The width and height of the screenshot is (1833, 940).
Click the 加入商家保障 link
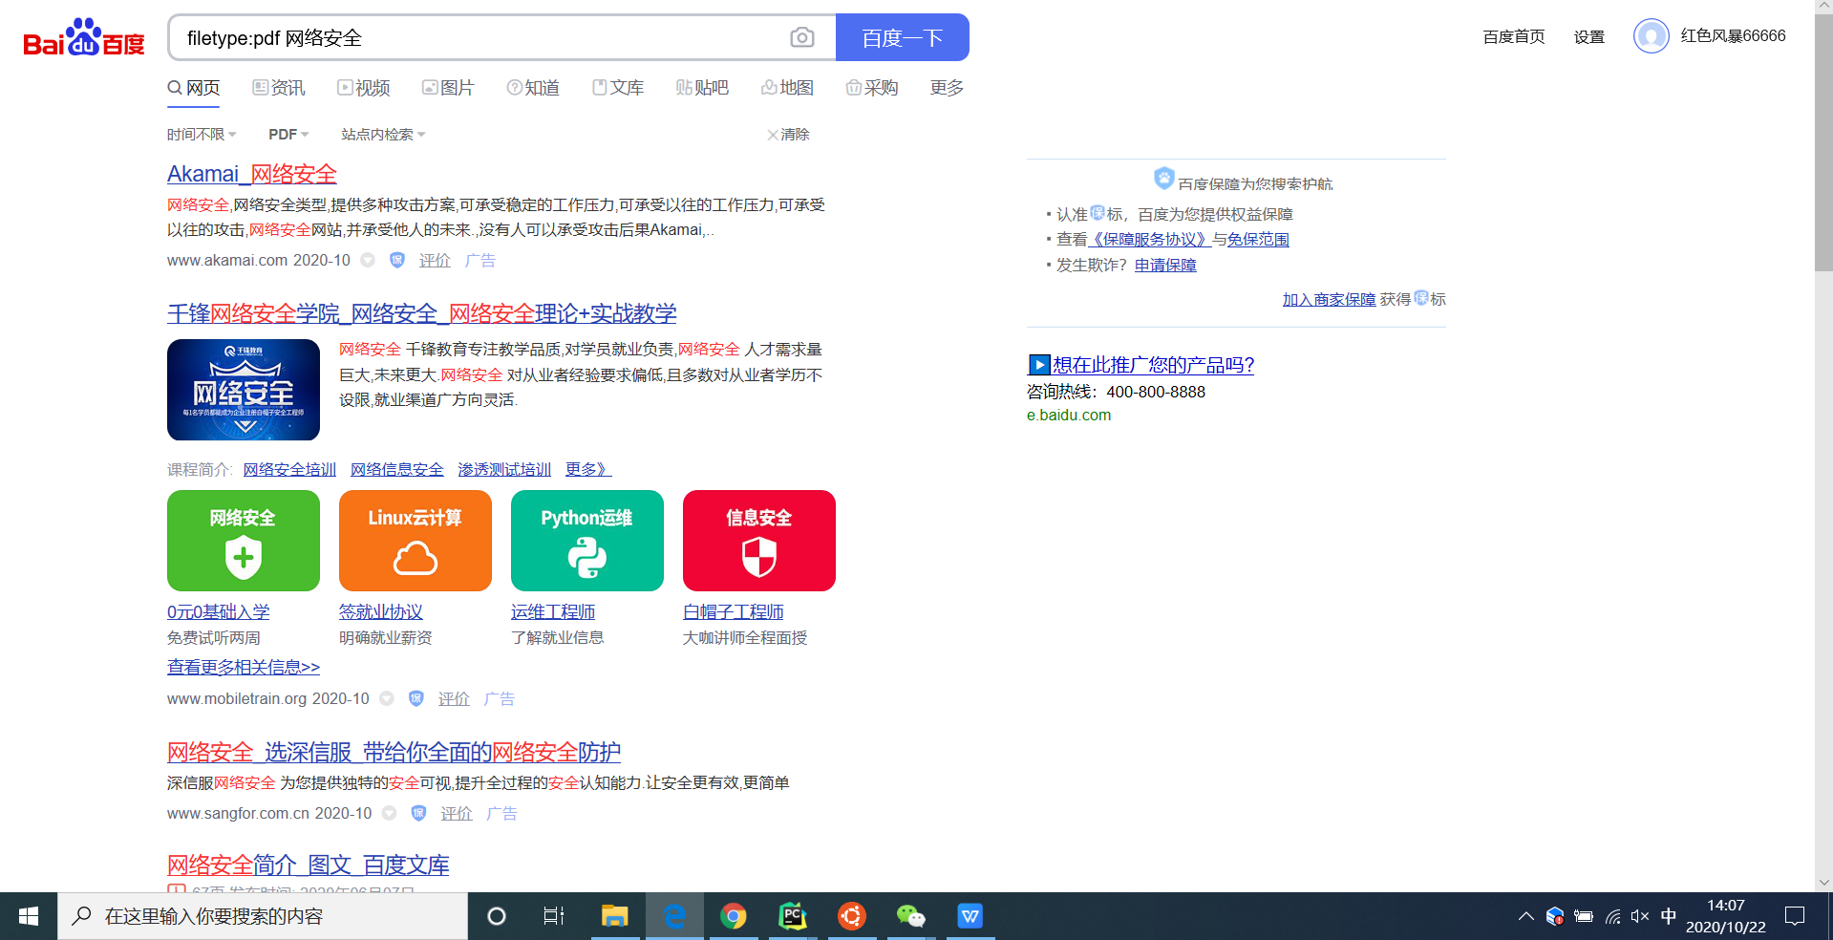[1329, 299]
